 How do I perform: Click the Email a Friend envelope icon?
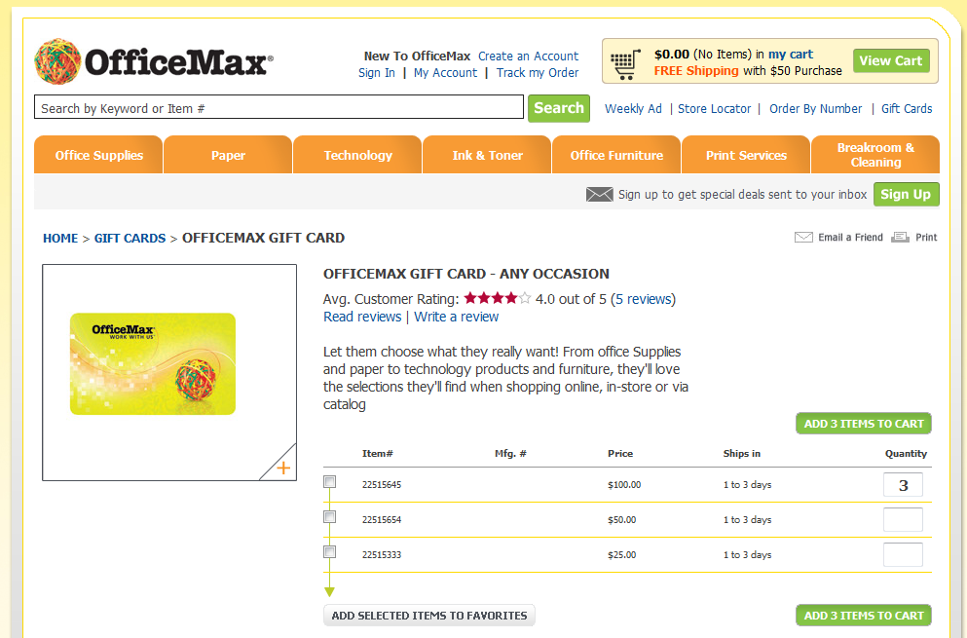[x=803, y=237]
